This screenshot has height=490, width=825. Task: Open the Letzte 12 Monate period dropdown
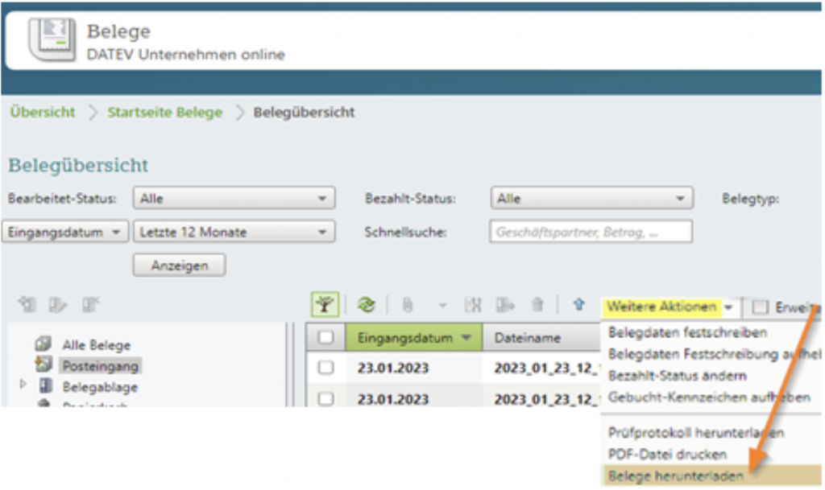click(234, 232)
